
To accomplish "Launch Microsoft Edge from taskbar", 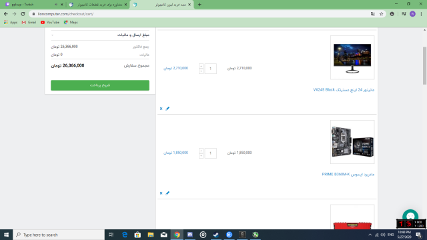I will pyautogui.click(x=125, y=235).
